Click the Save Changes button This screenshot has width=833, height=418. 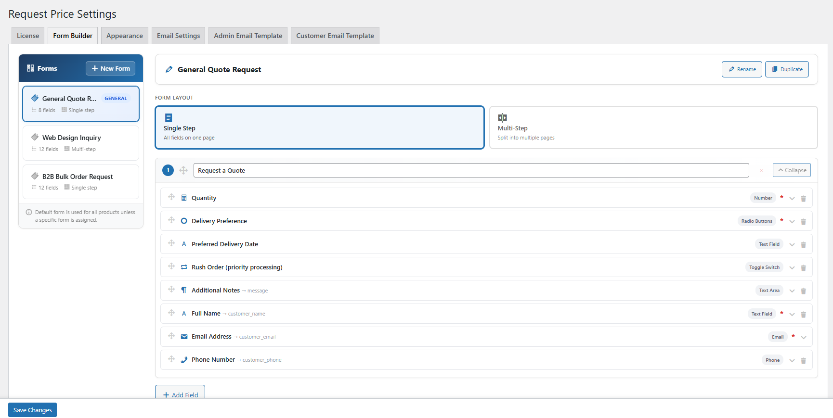(x=32, y=410)
